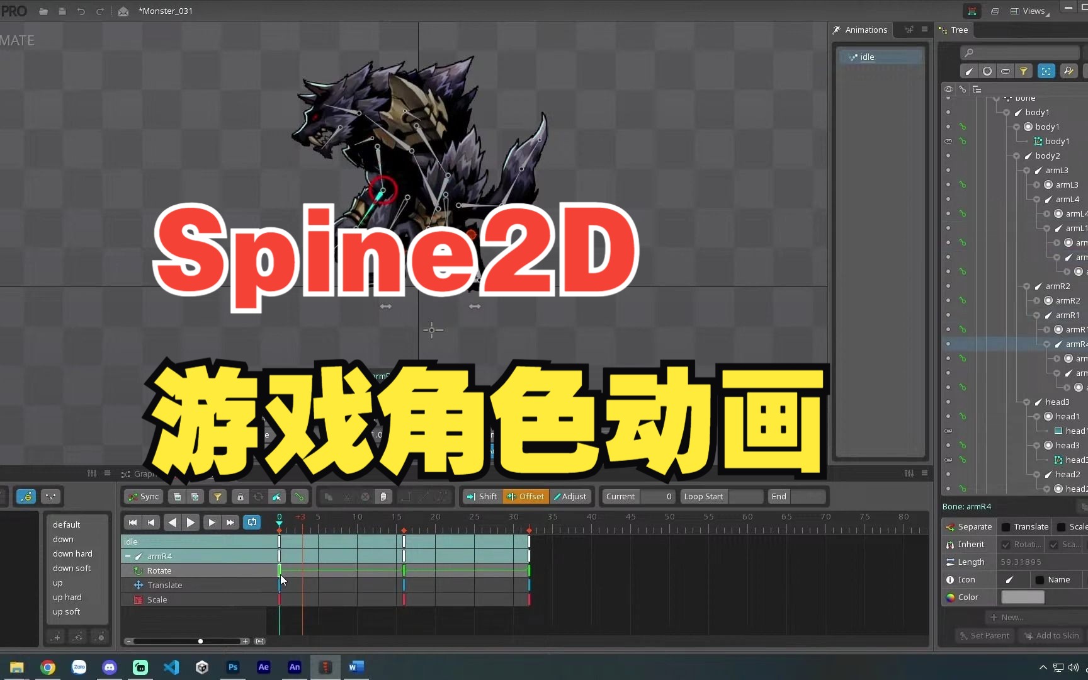Collapse the armR2 bone node
The height and width of the screenshot is (680, 1088).
1026,286
